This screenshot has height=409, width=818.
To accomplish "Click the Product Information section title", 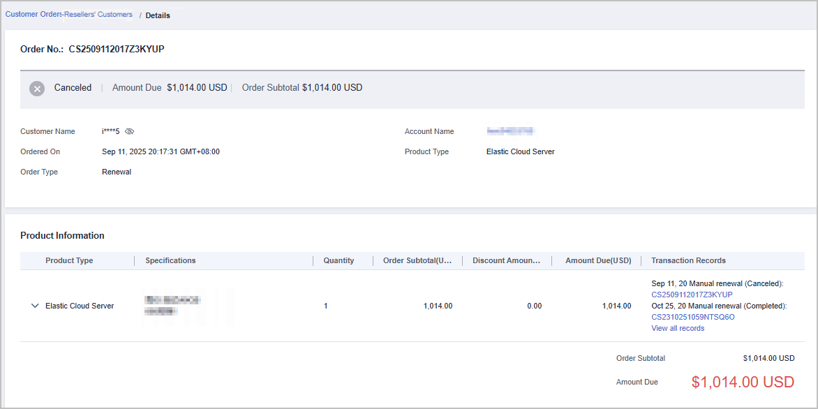I will [62, 235].
